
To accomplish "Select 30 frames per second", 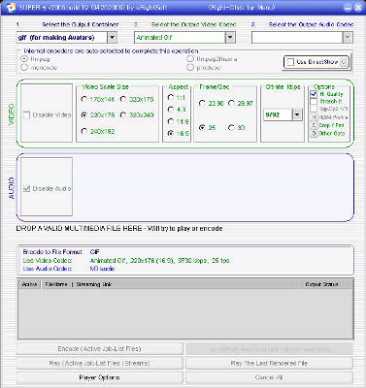I will coord(231,128).
